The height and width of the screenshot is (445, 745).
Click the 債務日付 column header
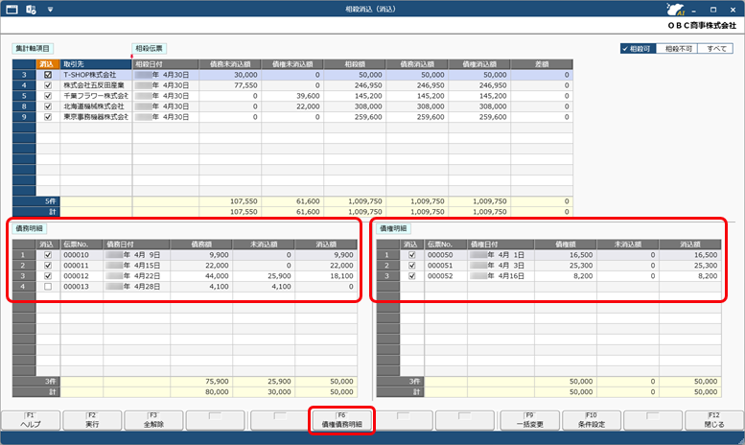(136, 245)
